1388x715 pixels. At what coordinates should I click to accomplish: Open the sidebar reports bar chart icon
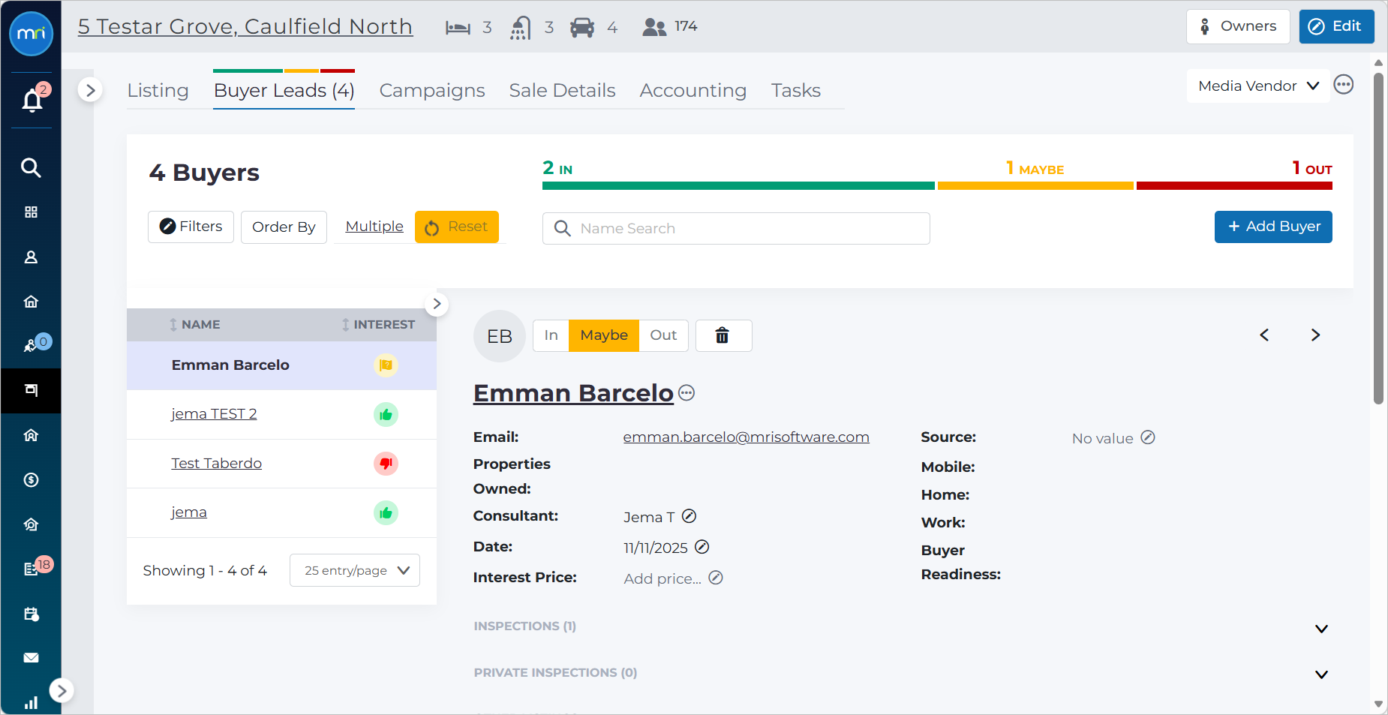(x=31, y=703)
